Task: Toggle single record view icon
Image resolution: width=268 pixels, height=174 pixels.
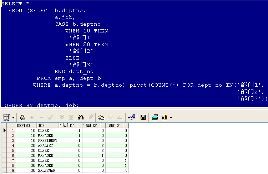Action: pyautogui.click(x=101, y=117)
